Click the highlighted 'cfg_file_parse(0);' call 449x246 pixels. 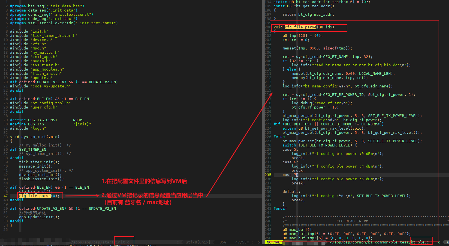pos(39,196)
